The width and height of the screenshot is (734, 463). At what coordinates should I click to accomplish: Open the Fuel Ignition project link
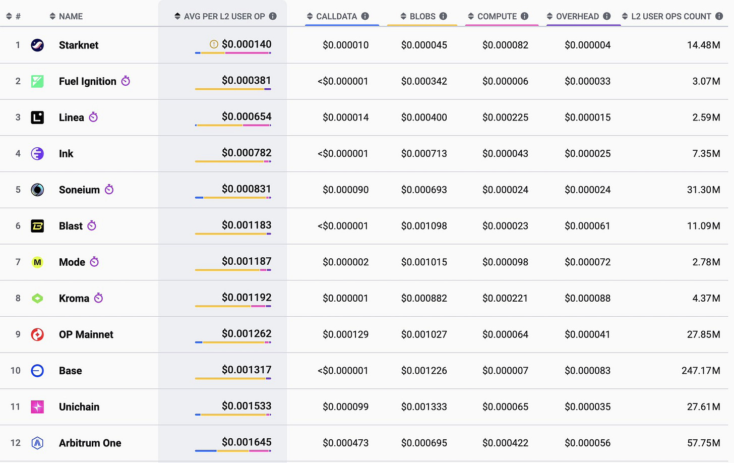coord(88,81)
